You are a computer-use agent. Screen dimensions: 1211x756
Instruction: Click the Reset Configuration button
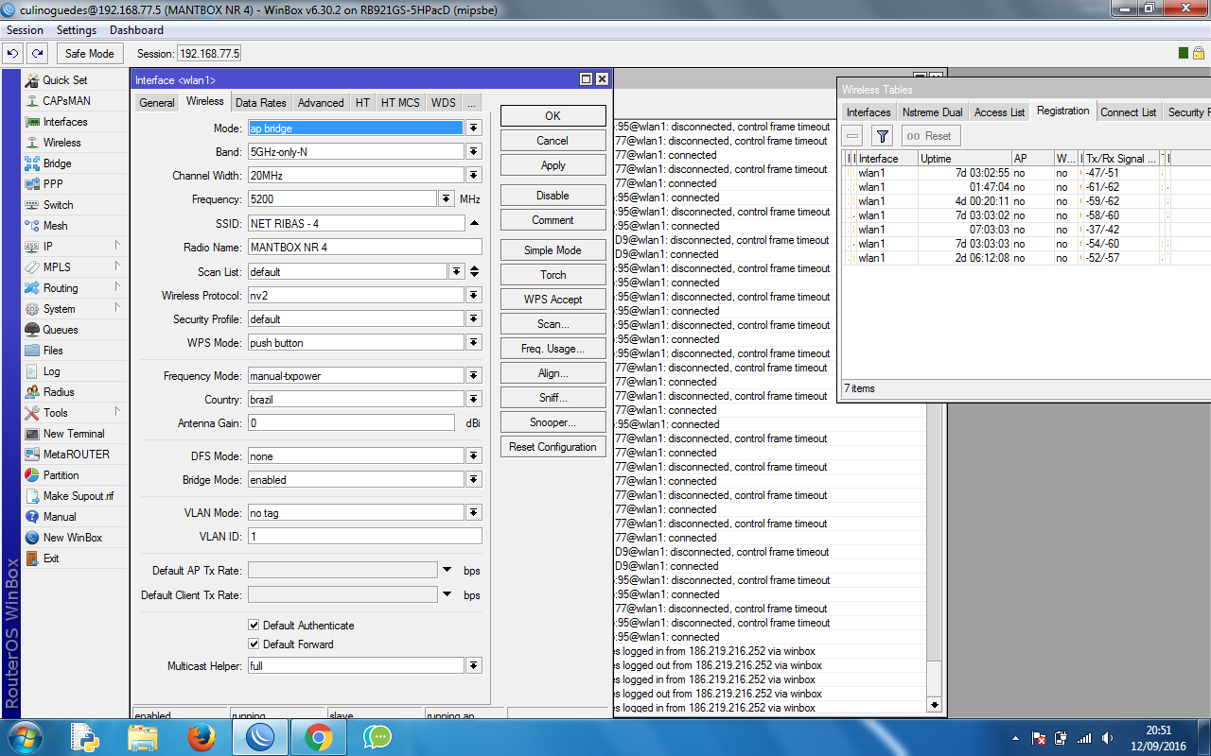click(553, 446)
